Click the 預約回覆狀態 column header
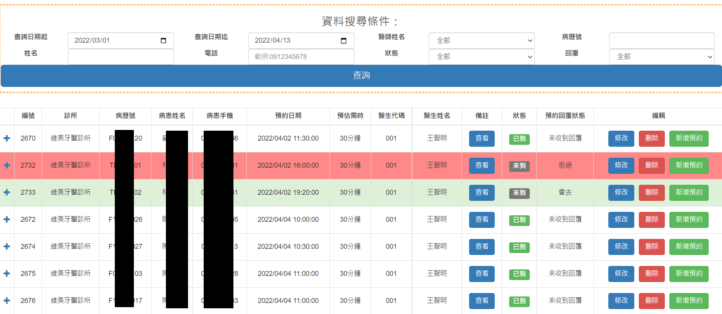 [565, 116]
